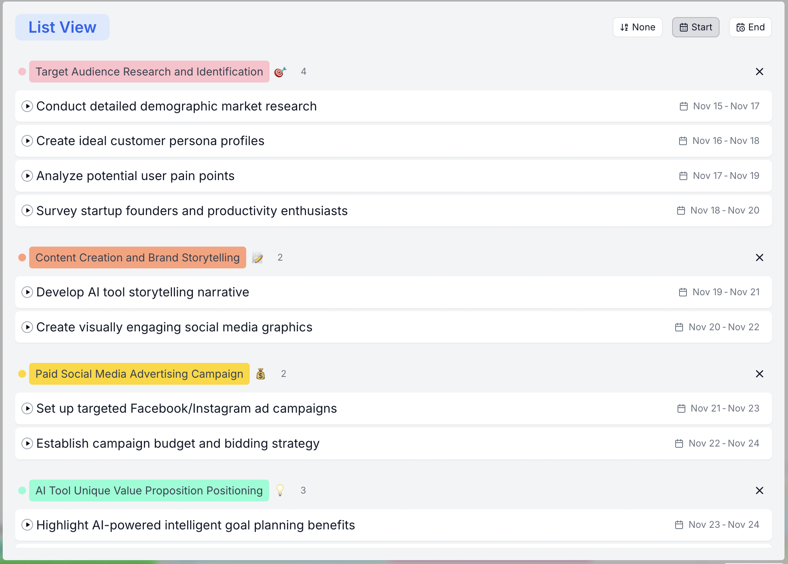Click calendar icon beside Nov 19 - Nov 21
788x564 pixels.
point(683,292)
